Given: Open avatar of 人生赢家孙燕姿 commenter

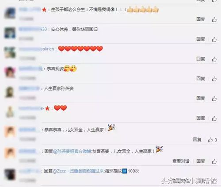Looking at the screenshot, I should click(x=10, y=92).
